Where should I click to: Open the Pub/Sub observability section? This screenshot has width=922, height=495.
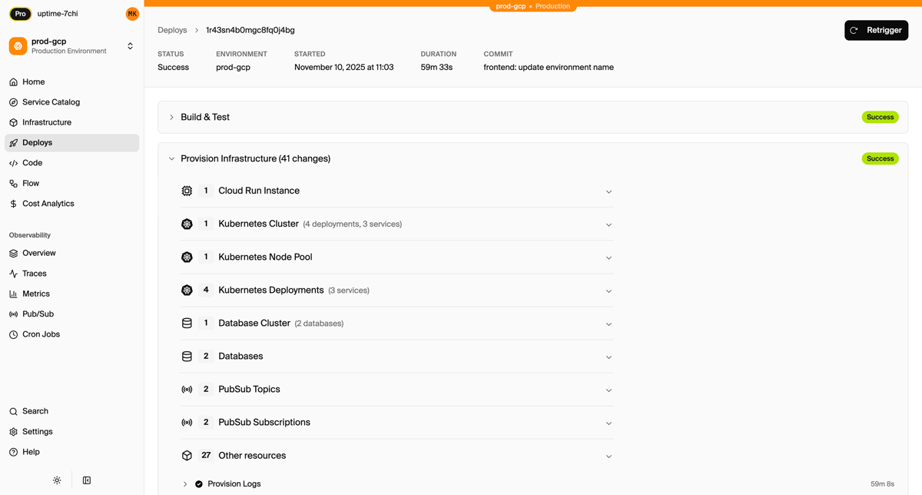coord(37,314)
